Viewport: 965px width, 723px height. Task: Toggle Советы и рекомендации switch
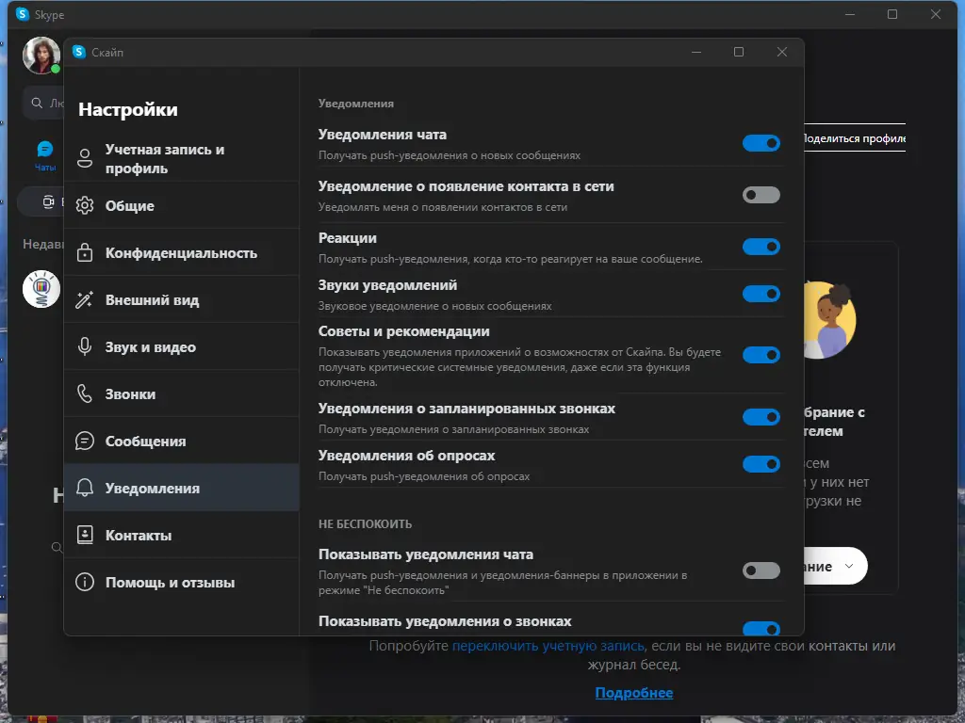point(761,355)
